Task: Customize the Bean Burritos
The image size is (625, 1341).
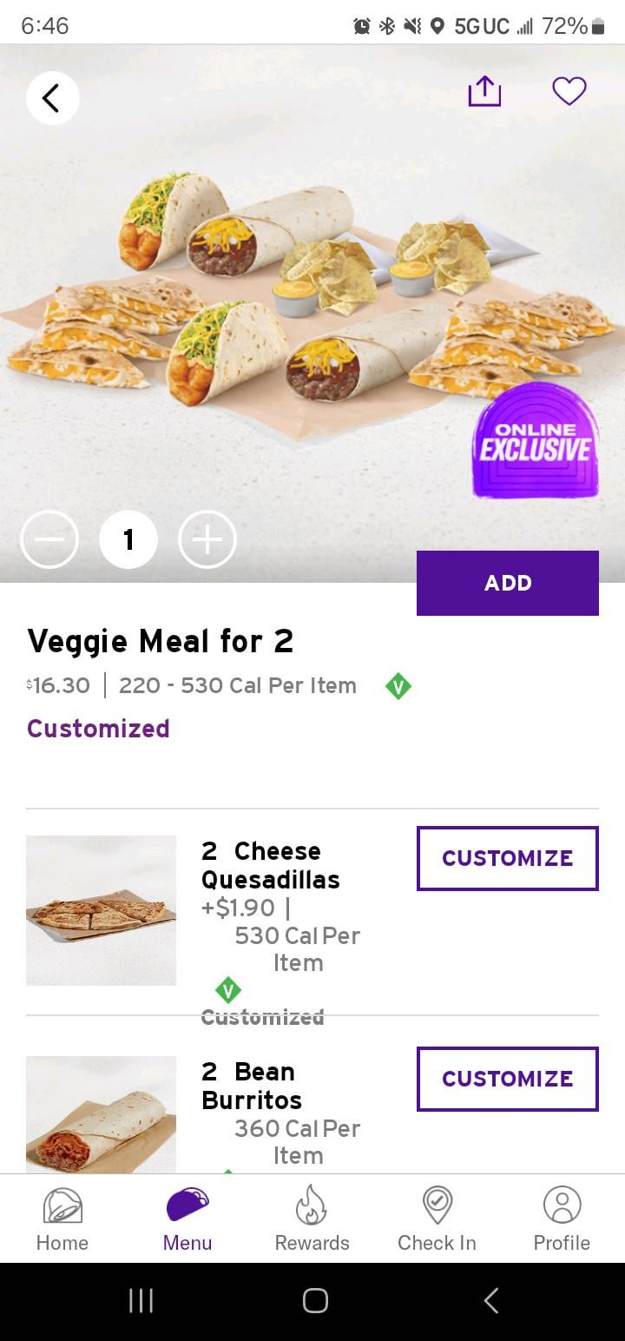Action: point(508,1079)
